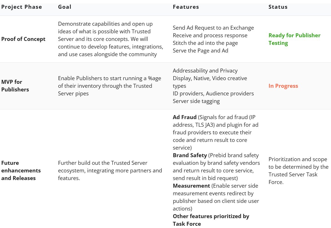Viewport: 331px width, 228px height.
Task: Select the "ID providers, Audience providers" line
Action: (x=213, y=94)
